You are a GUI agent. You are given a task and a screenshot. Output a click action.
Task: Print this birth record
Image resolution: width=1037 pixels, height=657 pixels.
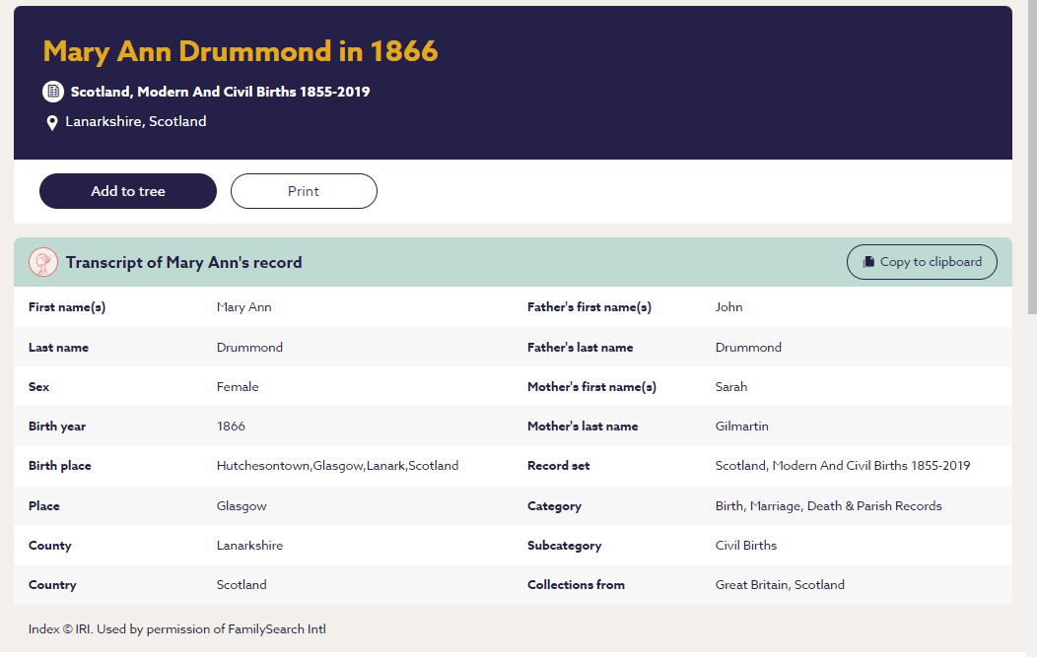click(x=304, y=191)
